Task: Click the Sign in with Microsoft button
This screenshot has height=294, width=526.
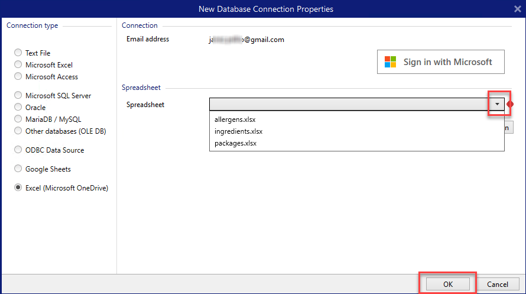Action: point(440,62)
